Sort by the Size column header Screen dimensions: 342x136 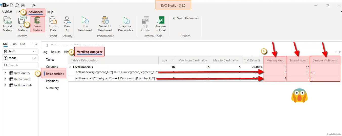coord(167,60)
